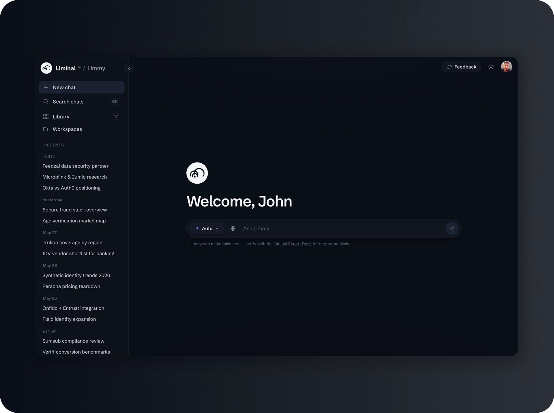The width and height of the screenshot is (554, 413).
Task: Open Workspaces
Action: pos(82,129)
